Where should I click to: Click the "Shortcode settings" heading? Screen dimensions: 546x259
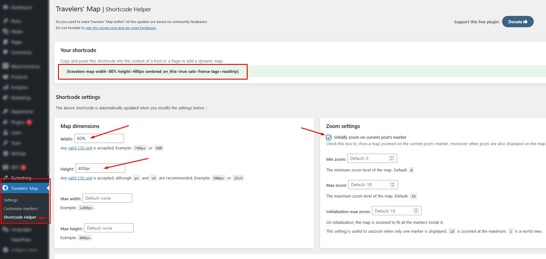(x=78, y=97)
